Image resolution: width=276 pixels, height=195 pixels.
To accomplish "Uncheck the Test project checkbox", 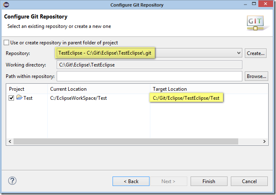I will coord(11,98).
